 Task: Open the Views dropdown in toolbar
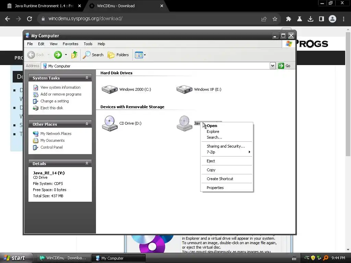pyautogui.click(x=140, y=55)
